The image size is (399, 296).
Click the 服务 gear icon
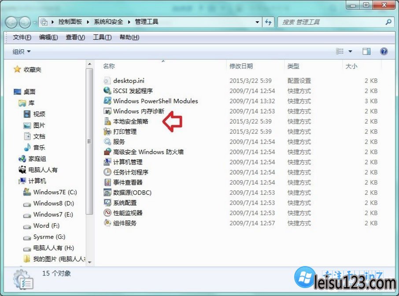pyautogui.click(x=107, y=141)
